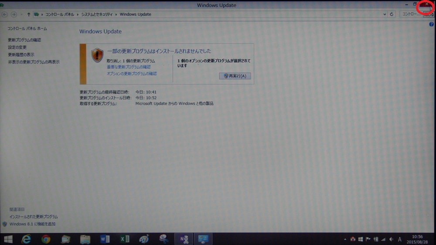Click Windows 8.1 に機能を追加 link
This screenshot has height=245, width=436.
[33, 224]
